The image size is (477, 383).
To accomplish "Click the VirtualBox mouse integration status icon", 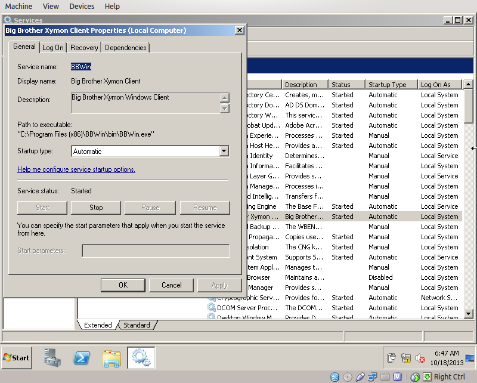I will pos(415,377).
